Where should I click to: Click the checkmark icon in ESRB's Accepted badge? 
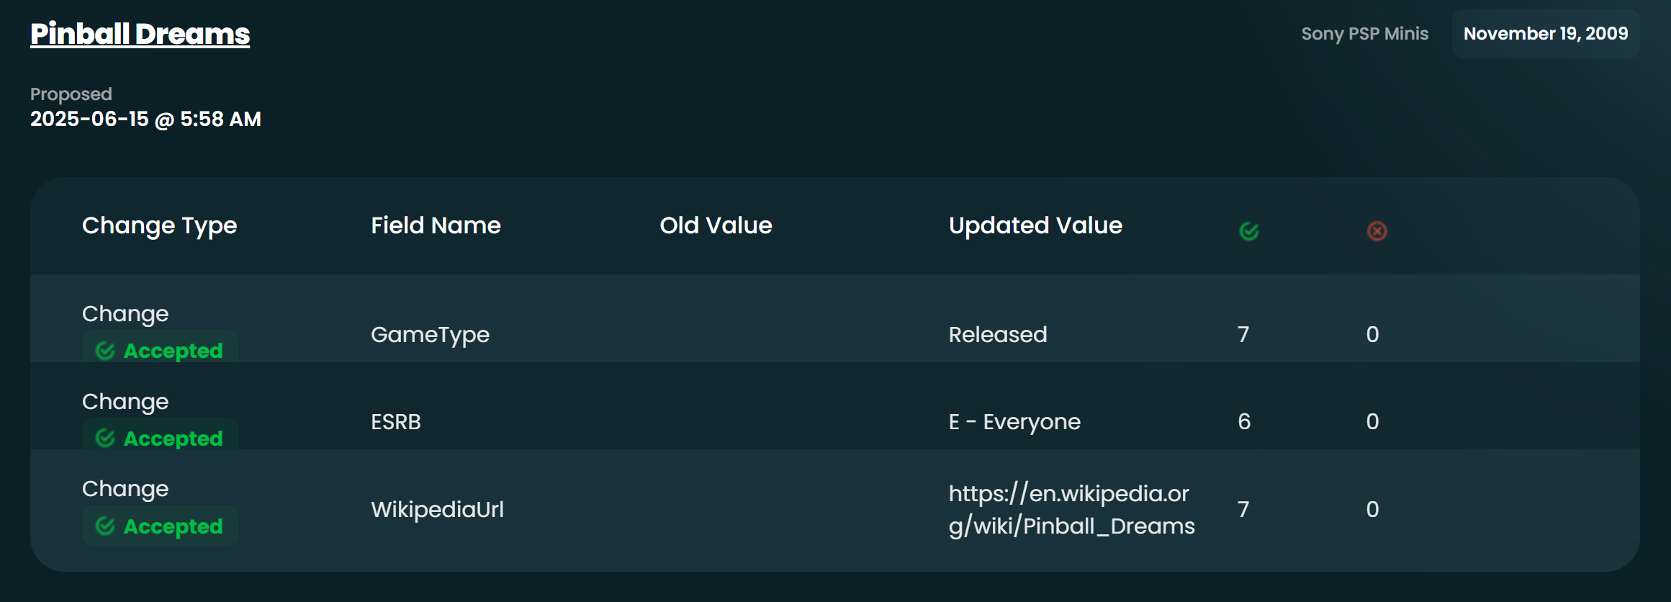tap(105, 438)
